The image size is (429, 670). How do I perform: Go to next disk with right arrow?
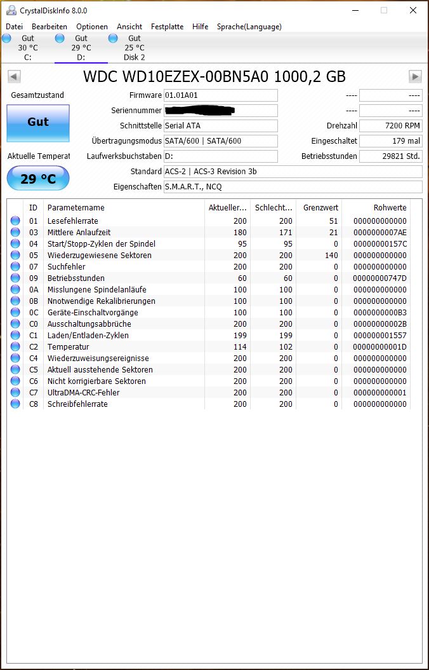point(415,77)
